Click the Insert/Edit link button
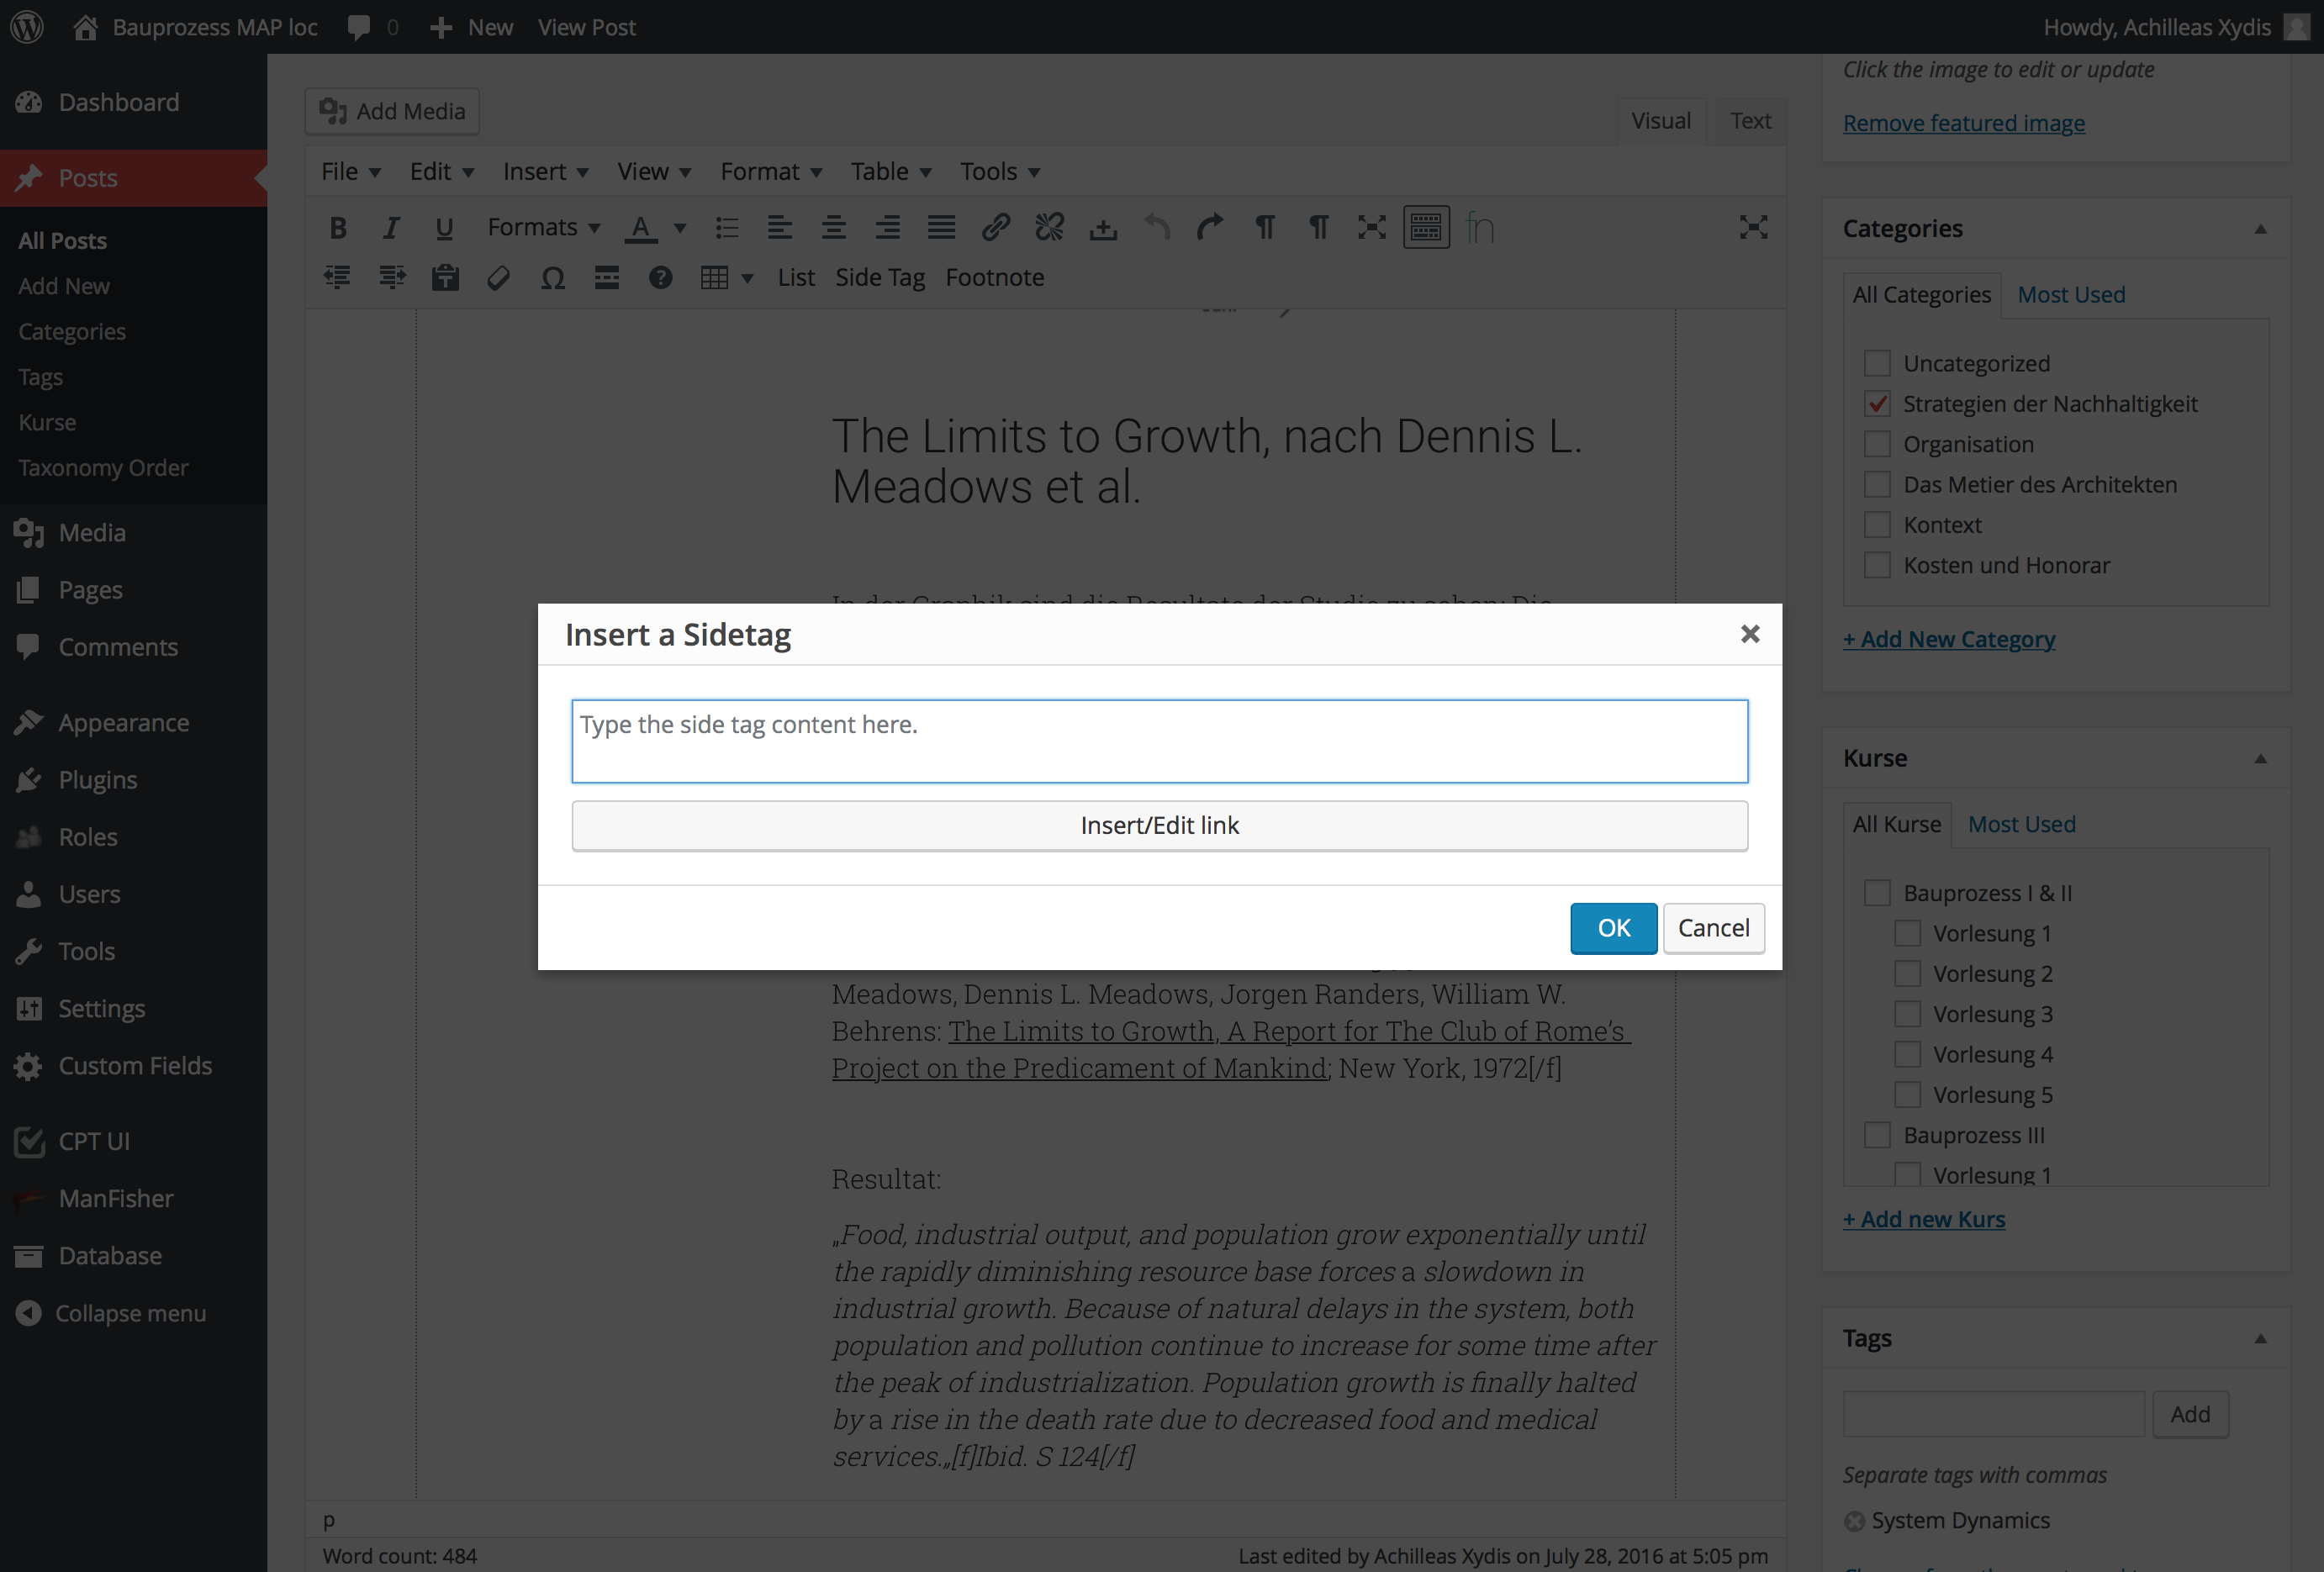This screenshot has height=1572, width=2324. coord(1159,825)
